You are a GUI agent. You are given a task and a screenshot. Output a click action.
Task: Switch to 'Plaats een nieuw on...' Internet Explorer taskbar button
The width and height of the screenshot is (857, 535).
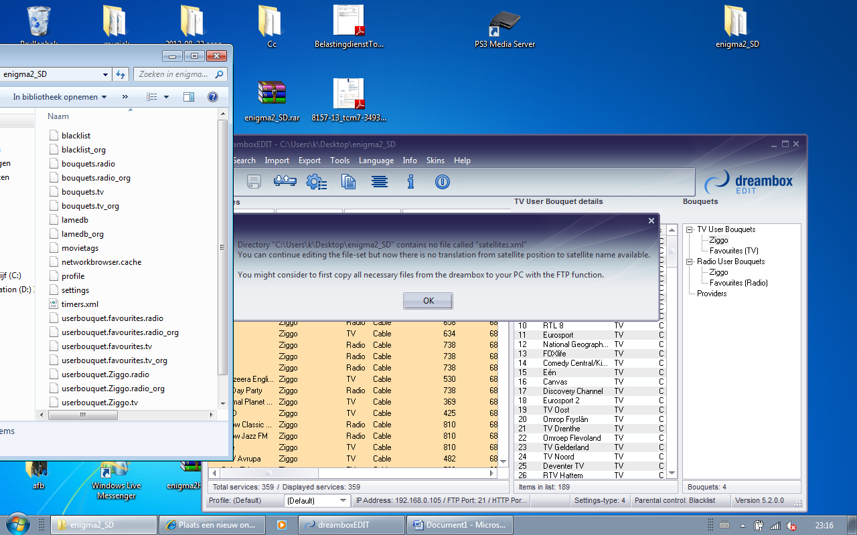pos(212,525)
